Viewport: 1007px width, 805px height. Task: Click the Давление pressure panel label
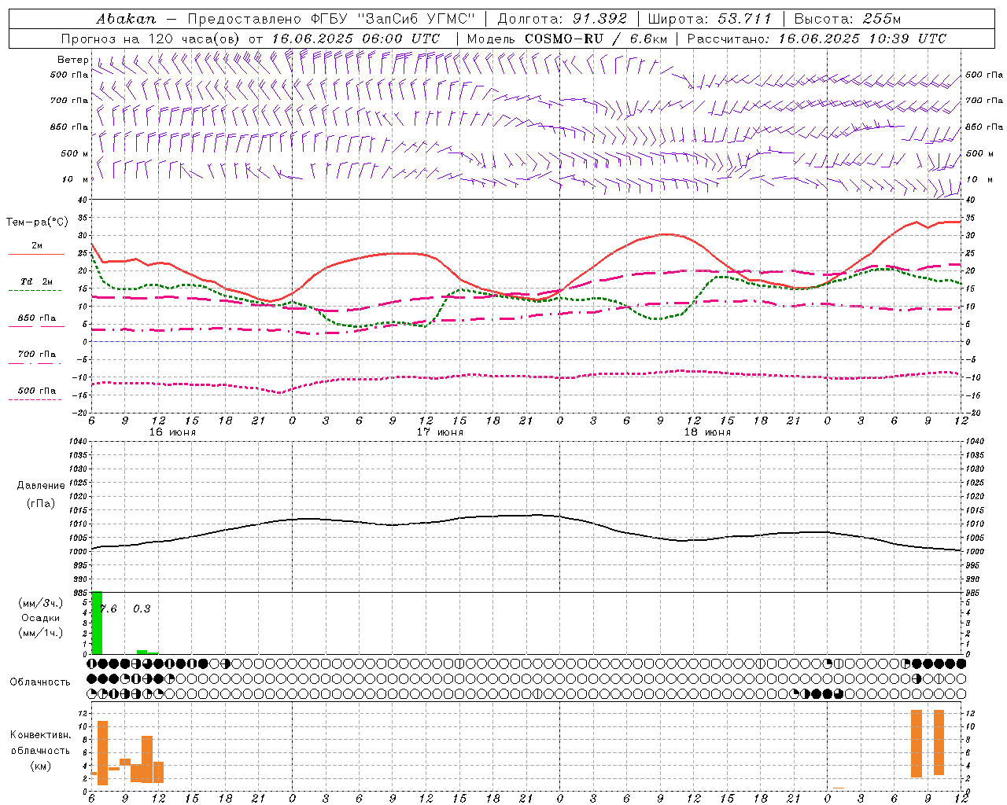[x=41, y=486]
